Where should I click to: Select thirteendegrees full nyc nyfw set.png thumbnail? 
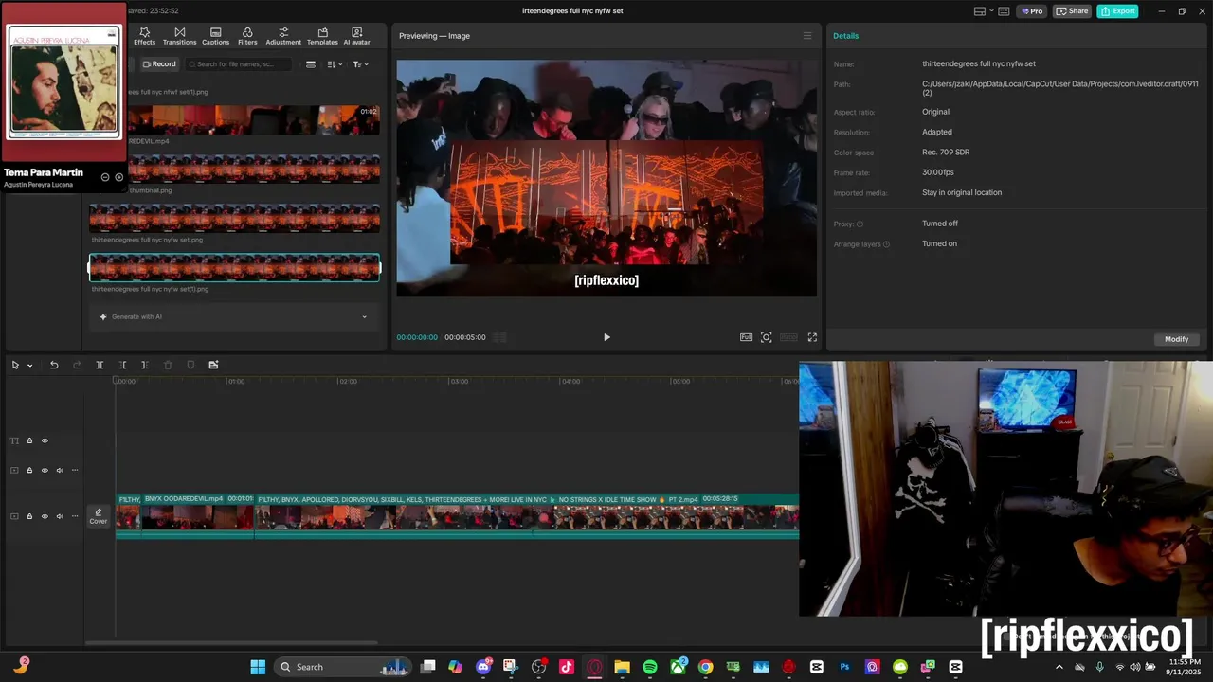click(234, 218)
